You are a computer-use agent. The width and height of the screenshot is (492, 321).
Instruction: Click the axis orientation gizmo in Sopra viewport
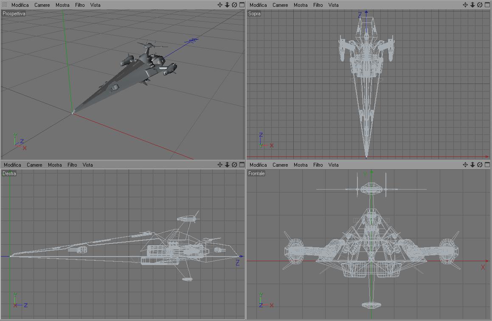[x=266, y=140]
